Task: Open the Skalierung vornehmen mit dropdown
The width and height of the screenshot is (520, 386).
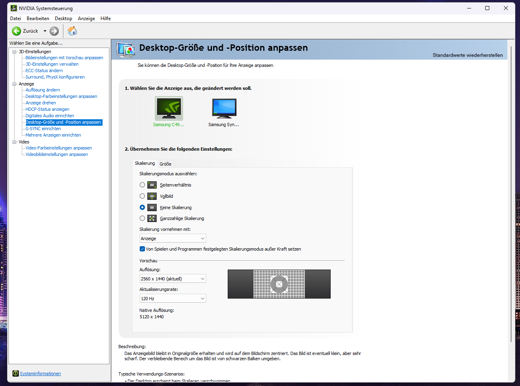Action: tap(173, 239)
